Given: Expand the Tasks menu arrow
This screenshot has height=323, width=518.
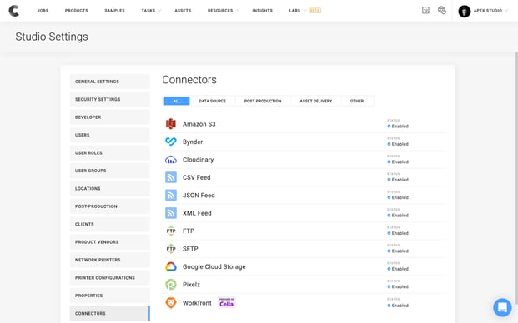Looking at the screenshot, I should 159,11.
